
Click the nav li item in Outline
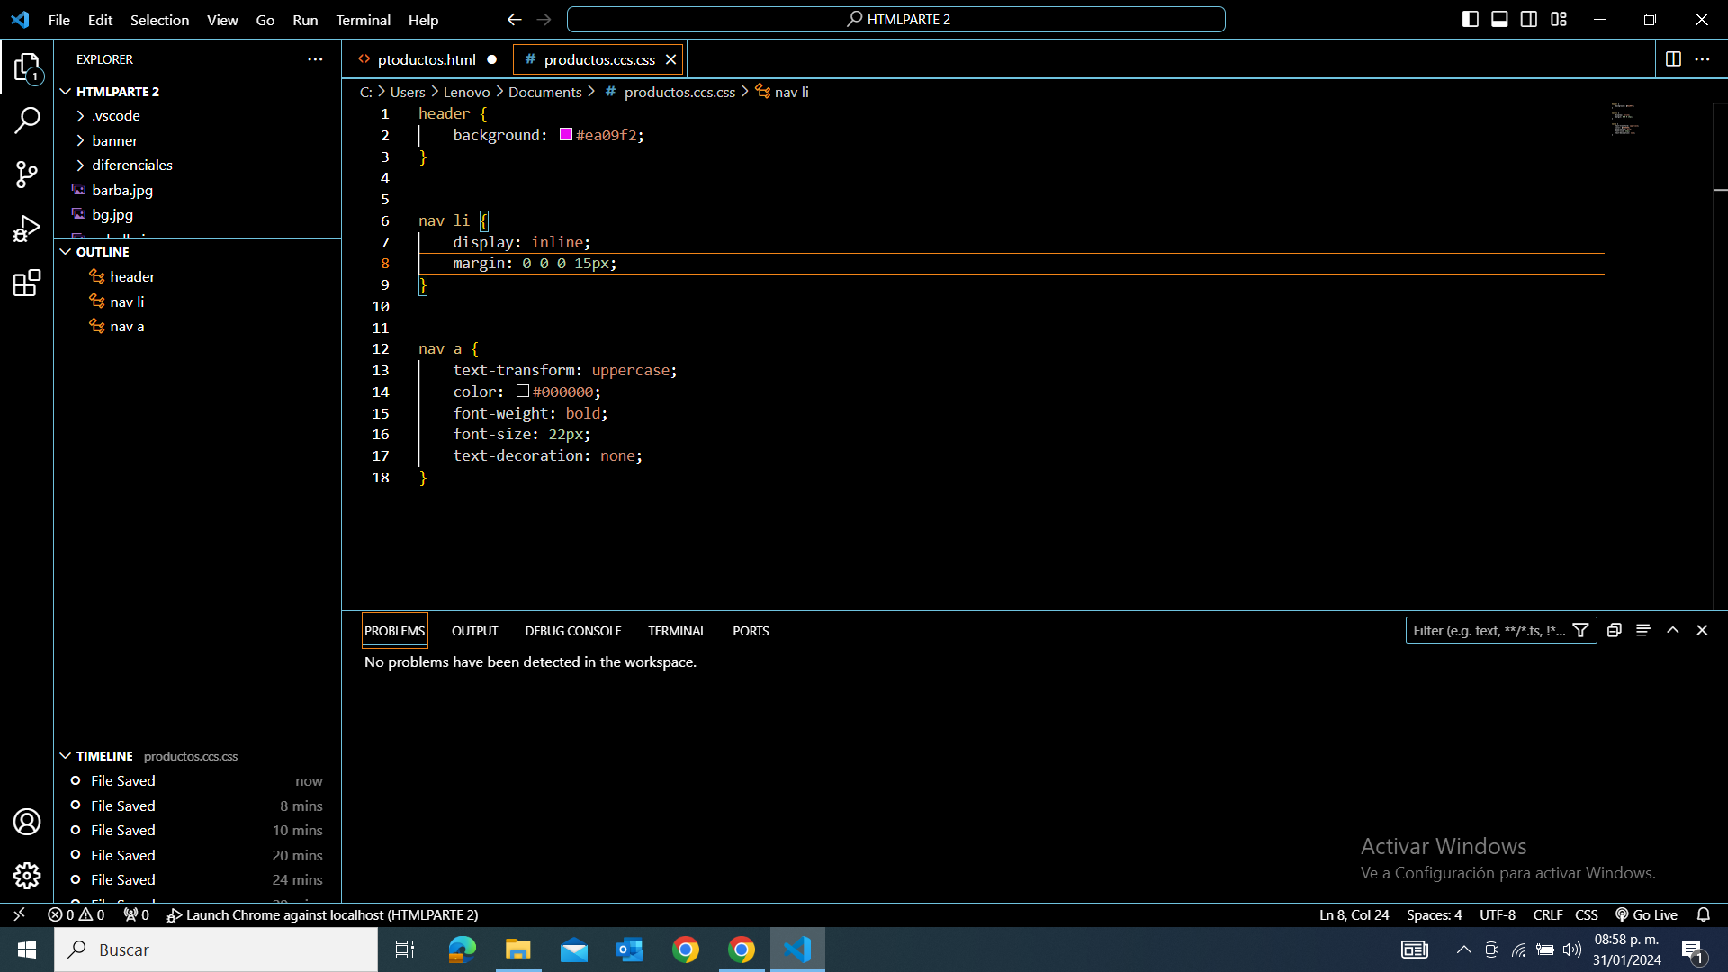click(x=127, y=301)
